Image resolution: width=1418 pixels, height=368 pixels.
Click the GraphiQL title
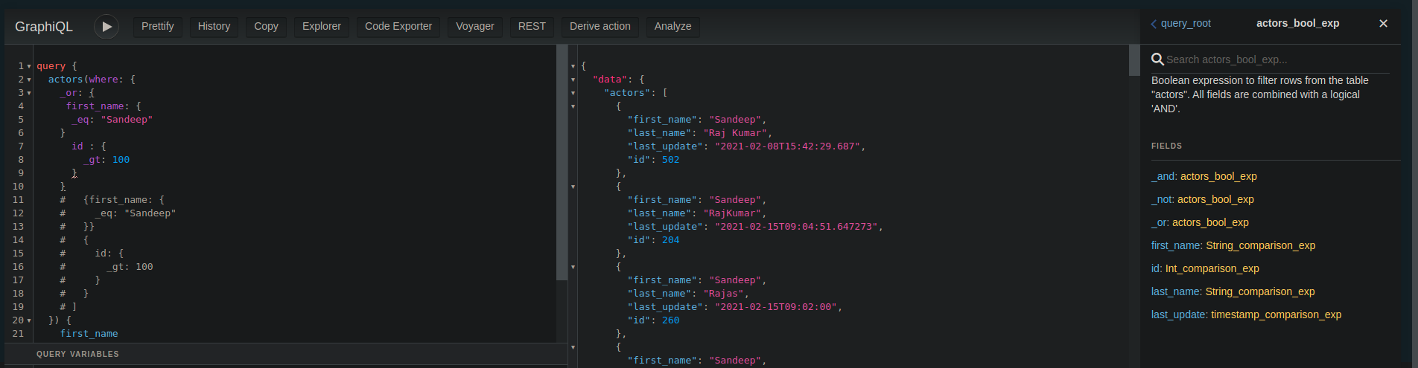44,26
